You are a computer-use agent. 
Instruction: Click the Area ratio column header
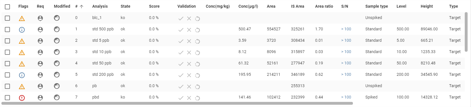[324, 6]
